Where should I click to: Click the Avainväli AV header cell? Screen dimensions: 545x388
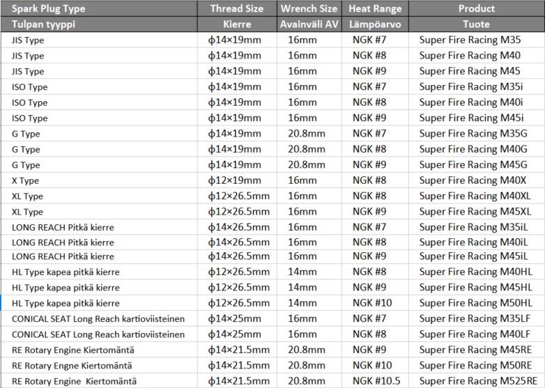[309, 24]
